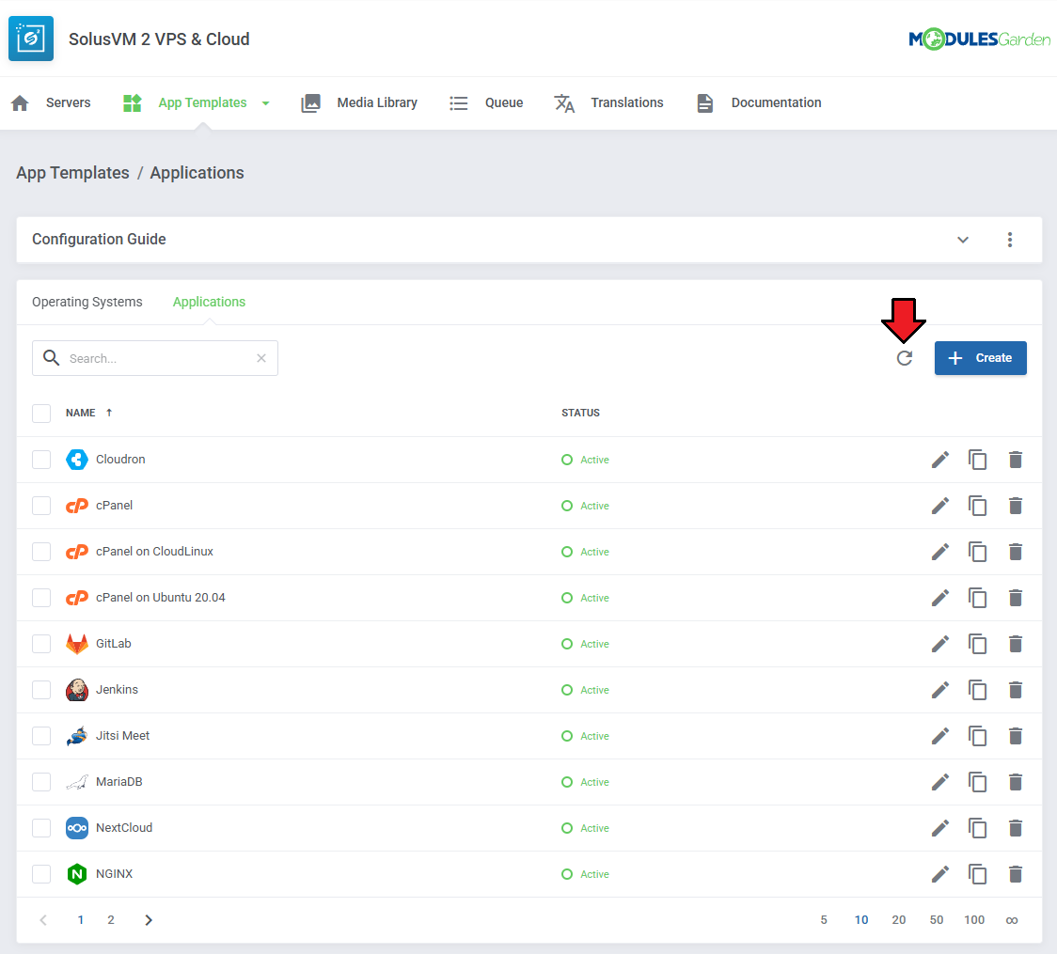Sort by the NAME column header
This screenshot has height=954, width=1057.
coord(81,414)
